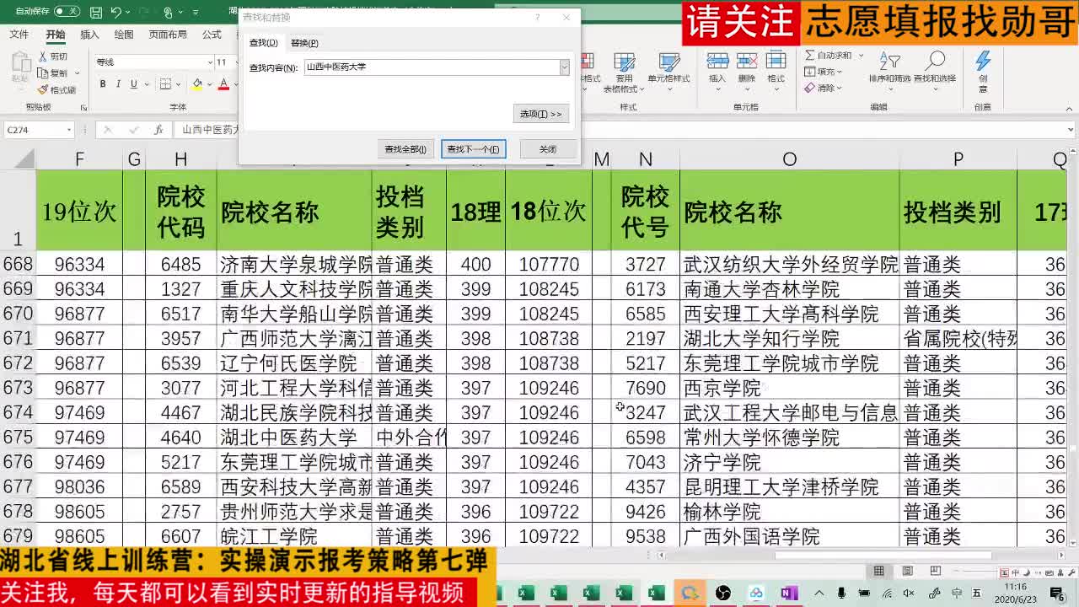Expand the formula bar

1071,130
